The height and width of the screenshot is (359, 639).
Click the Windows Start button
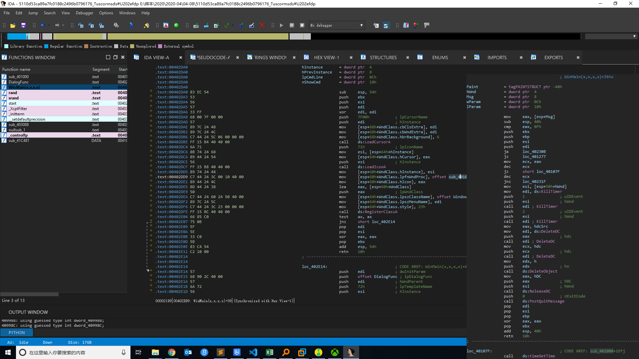[8, 352]
